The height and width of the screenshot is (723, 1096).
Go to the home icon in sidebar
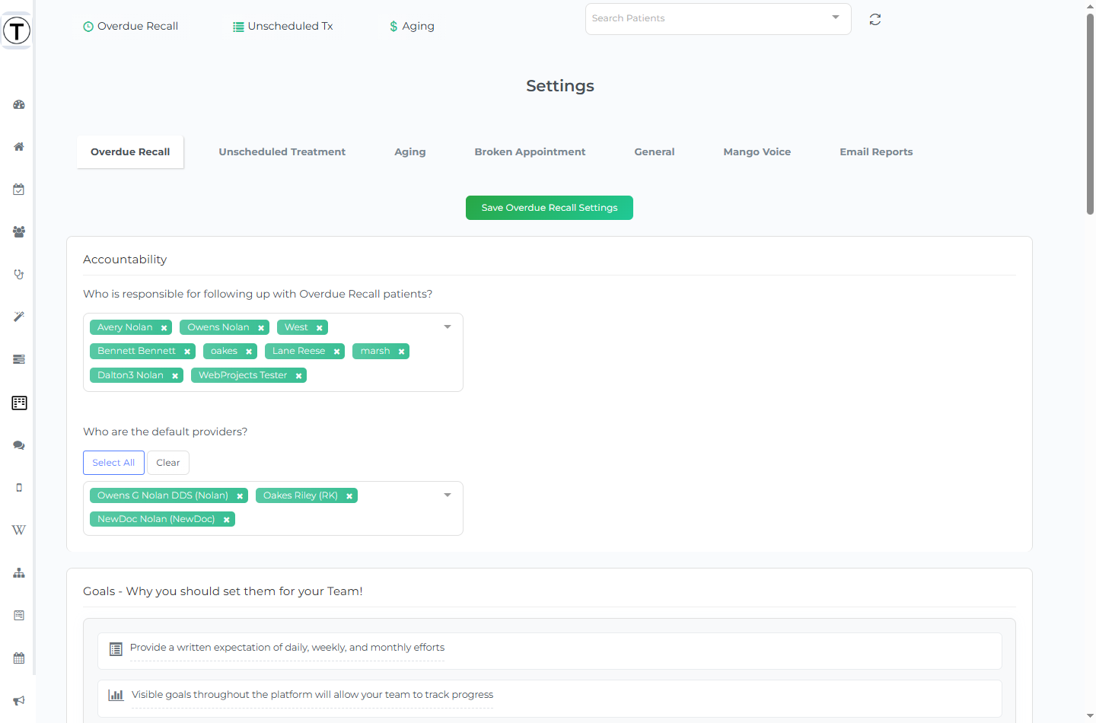pyautogui.click(x=19, y=147)
